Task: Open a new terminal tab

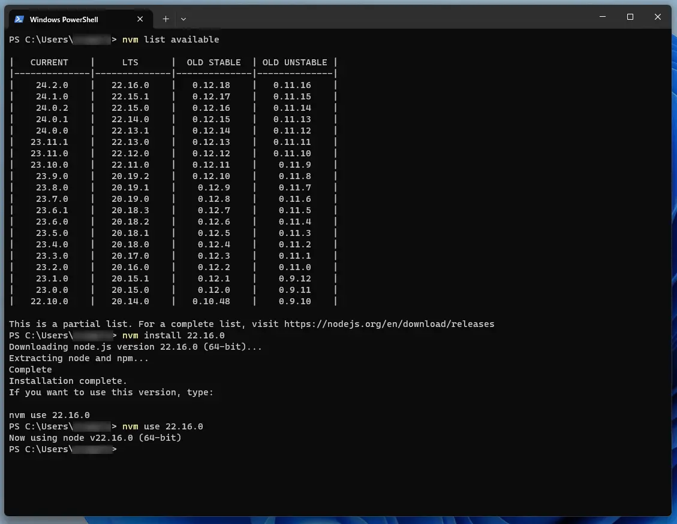Action: (166, 19)
